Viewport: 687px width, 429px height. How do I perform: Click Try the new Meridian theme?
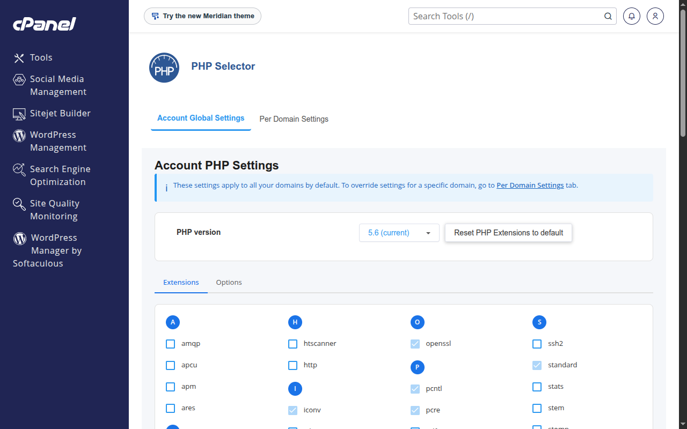click(202, 16)
